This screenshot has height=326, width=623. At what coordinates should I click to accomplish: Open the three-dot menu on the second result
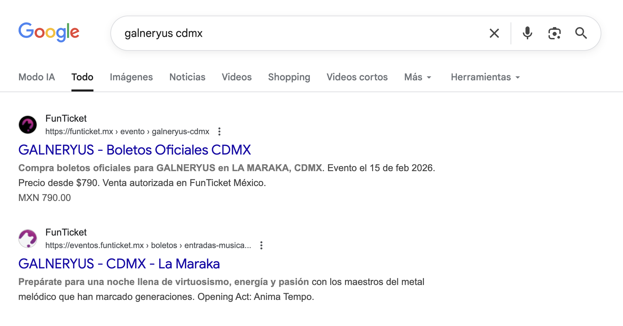(x=261, y=245)
